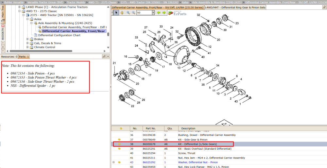Click the tree horizontal scrollbar thumb
The height and width of the screenshot is (168, 327).
(41, 51)
